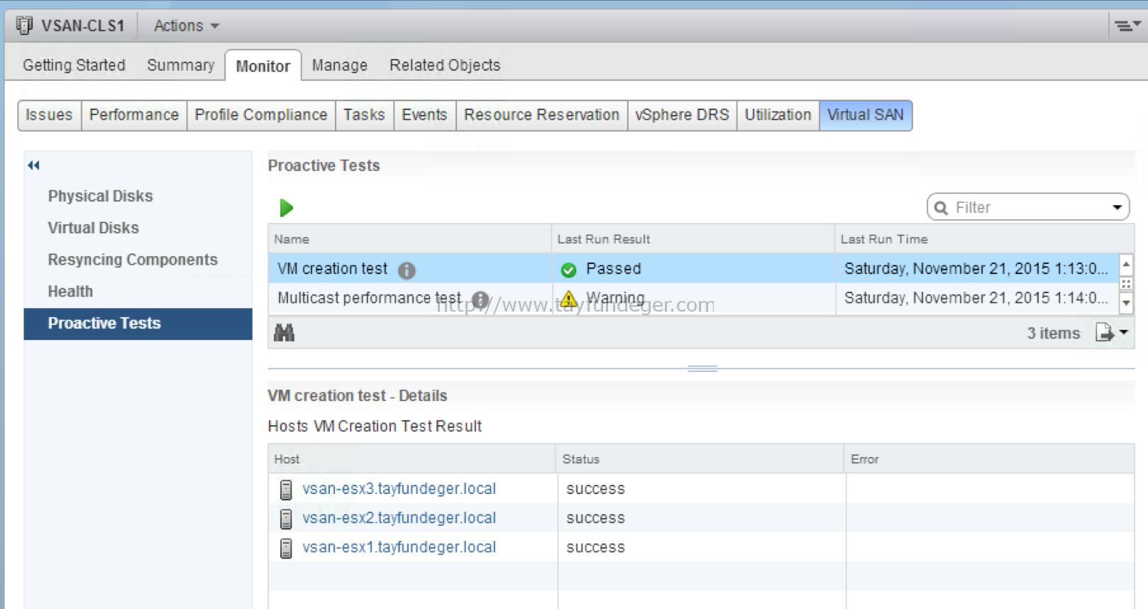Open the Profile Compliance sub-tab

(x=261, y=115)
